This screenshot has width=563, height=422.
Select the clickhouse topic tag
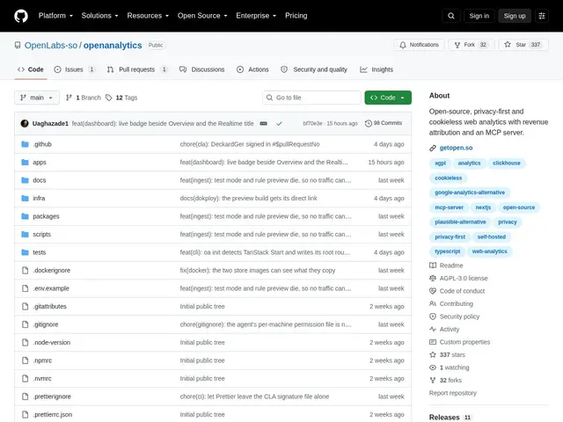pyautogui.click(x=507, y=163)
